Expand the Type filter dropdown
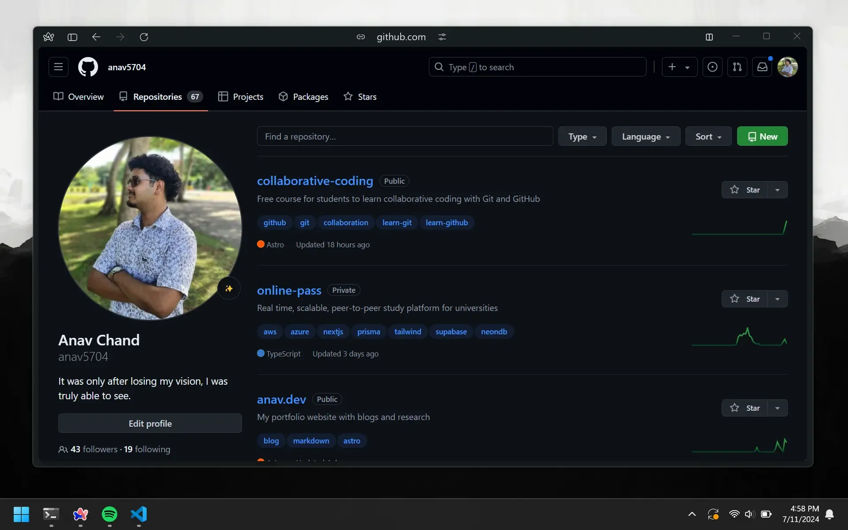848x530 pixels. [x=582, y=136]
